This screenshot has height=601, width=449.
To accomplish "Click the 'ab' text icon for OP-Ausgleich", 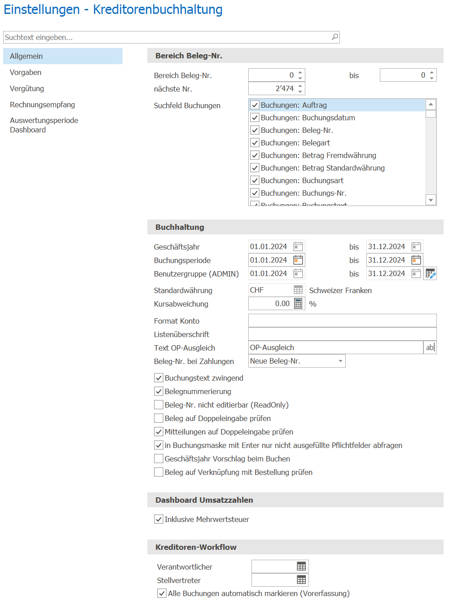I will pos(430,347).
